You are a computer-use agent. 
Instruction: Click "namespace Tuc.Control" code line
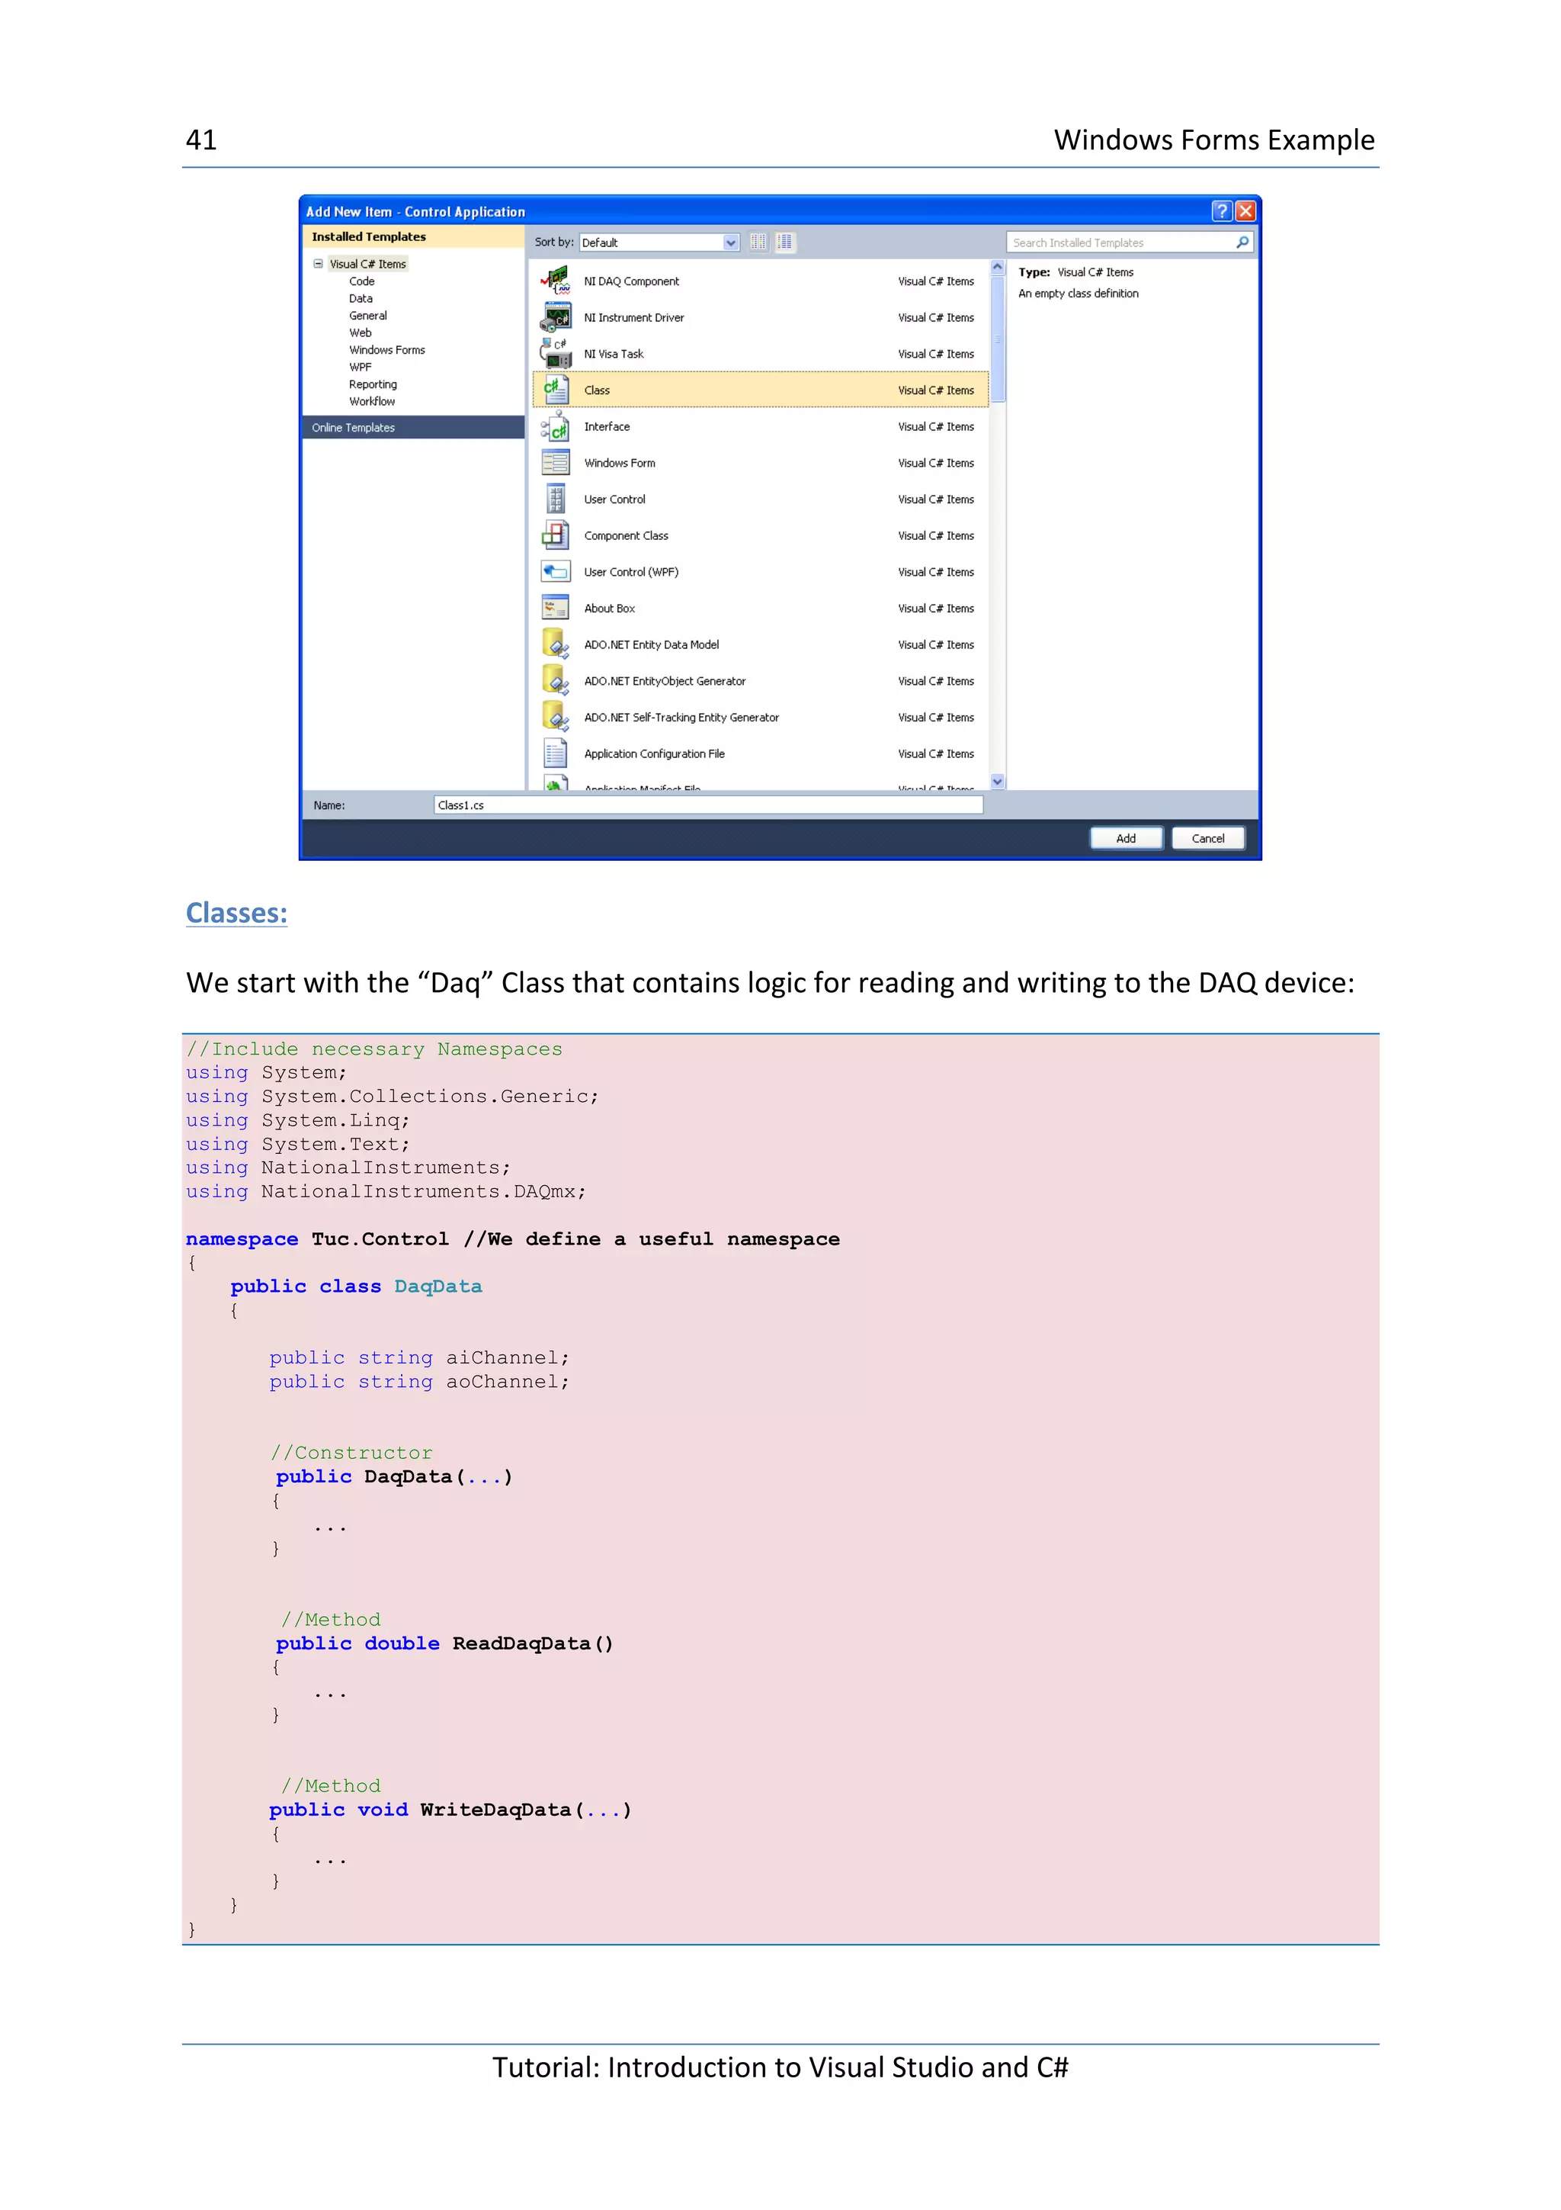[317, 1238]
